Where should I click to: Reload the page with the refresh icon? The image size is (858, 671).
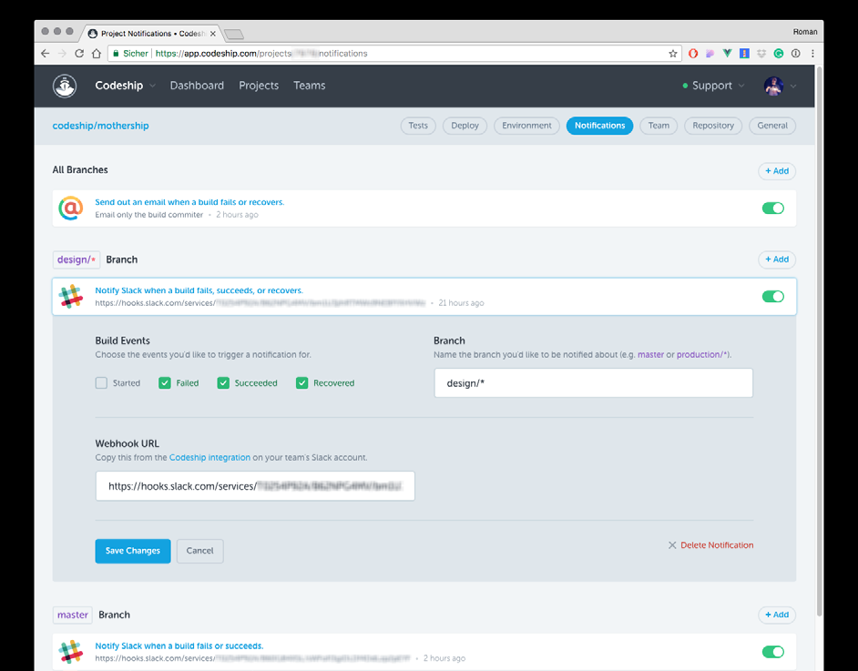(79, 54)
